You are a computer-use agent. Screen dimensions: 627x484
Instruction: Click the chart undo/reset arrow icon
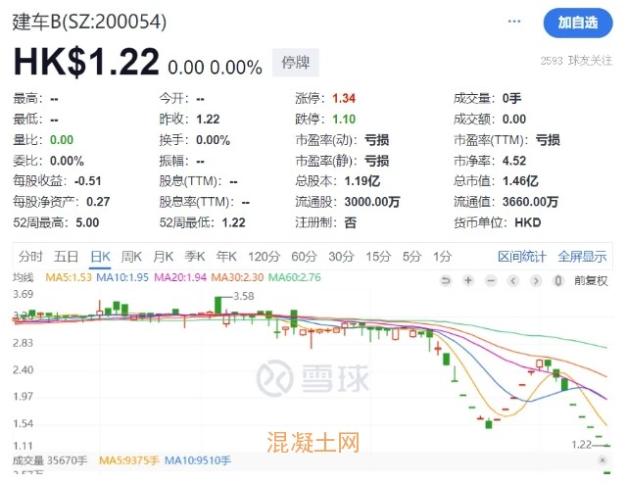[446, 280]
